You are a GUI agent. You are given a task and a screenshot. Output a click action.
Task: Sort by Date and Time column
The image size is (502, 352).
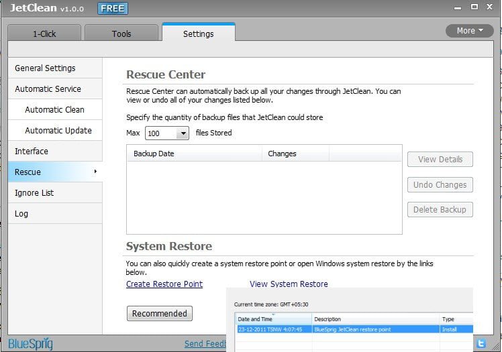pyautogui.click(x=274, y=319)
